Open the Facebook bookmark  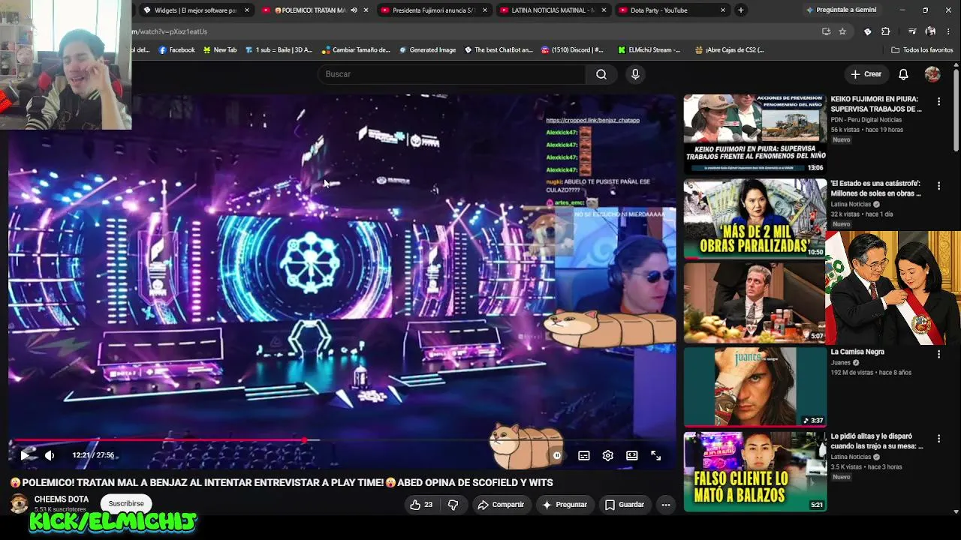(176, 50)
